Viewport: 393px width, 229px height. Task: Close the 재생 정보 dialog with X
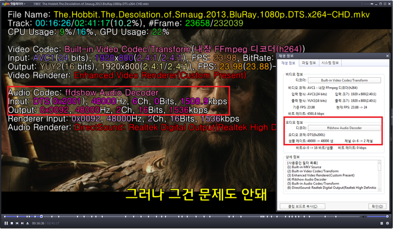tap(387, 56)
